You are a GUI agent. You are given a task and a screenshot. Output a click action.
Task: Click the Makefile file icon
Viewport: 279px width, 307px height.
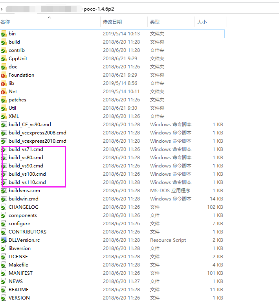(x=4, y=265)
